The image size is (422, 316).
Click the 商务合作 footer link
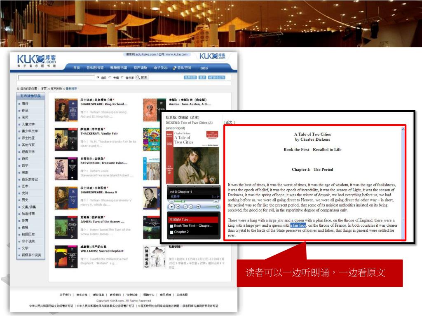pos(82,295)
